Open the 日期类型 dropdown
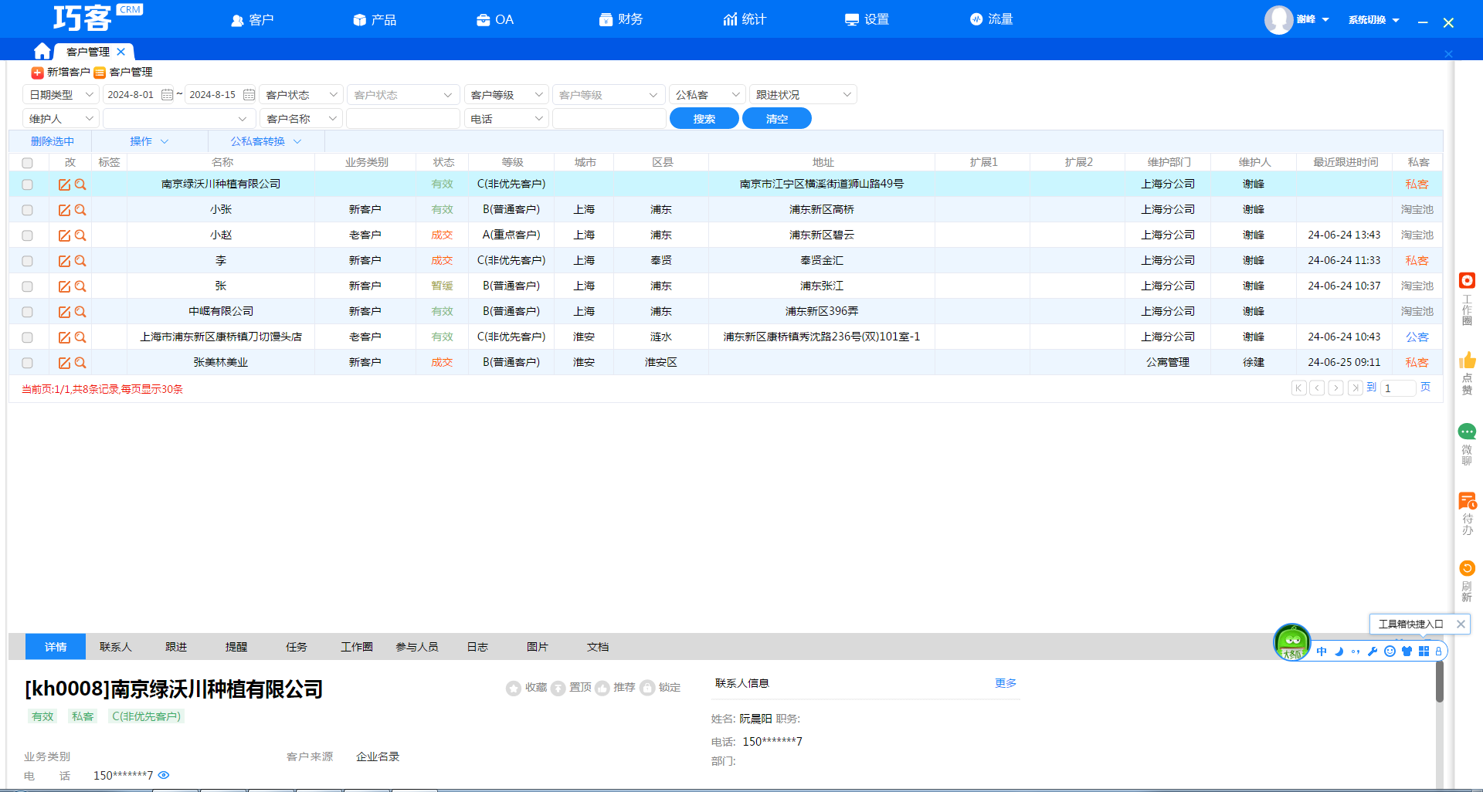The image size is (1483, 792). click(61, 95)
